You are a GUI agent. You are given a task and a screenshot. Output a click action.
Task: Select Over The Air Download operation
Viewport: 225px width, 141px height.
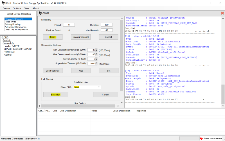[18, 29]
